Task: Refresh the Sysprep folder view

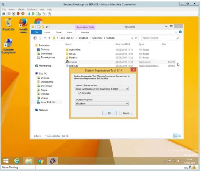Action: pyautogui.click(x=136, y=38)
